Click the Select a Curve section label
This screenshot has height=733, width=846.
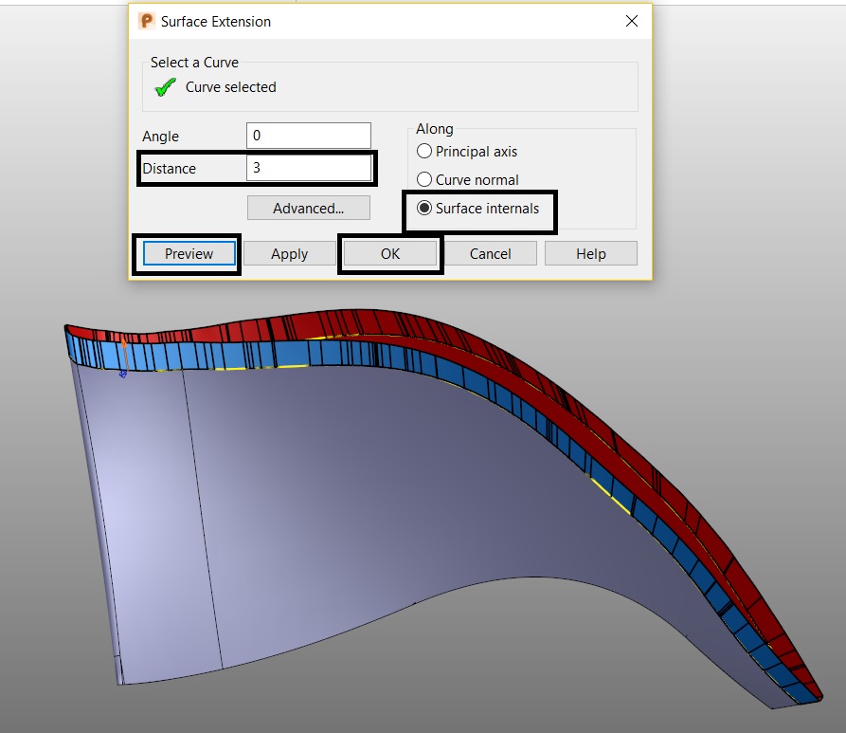click(x=194, y=62)
